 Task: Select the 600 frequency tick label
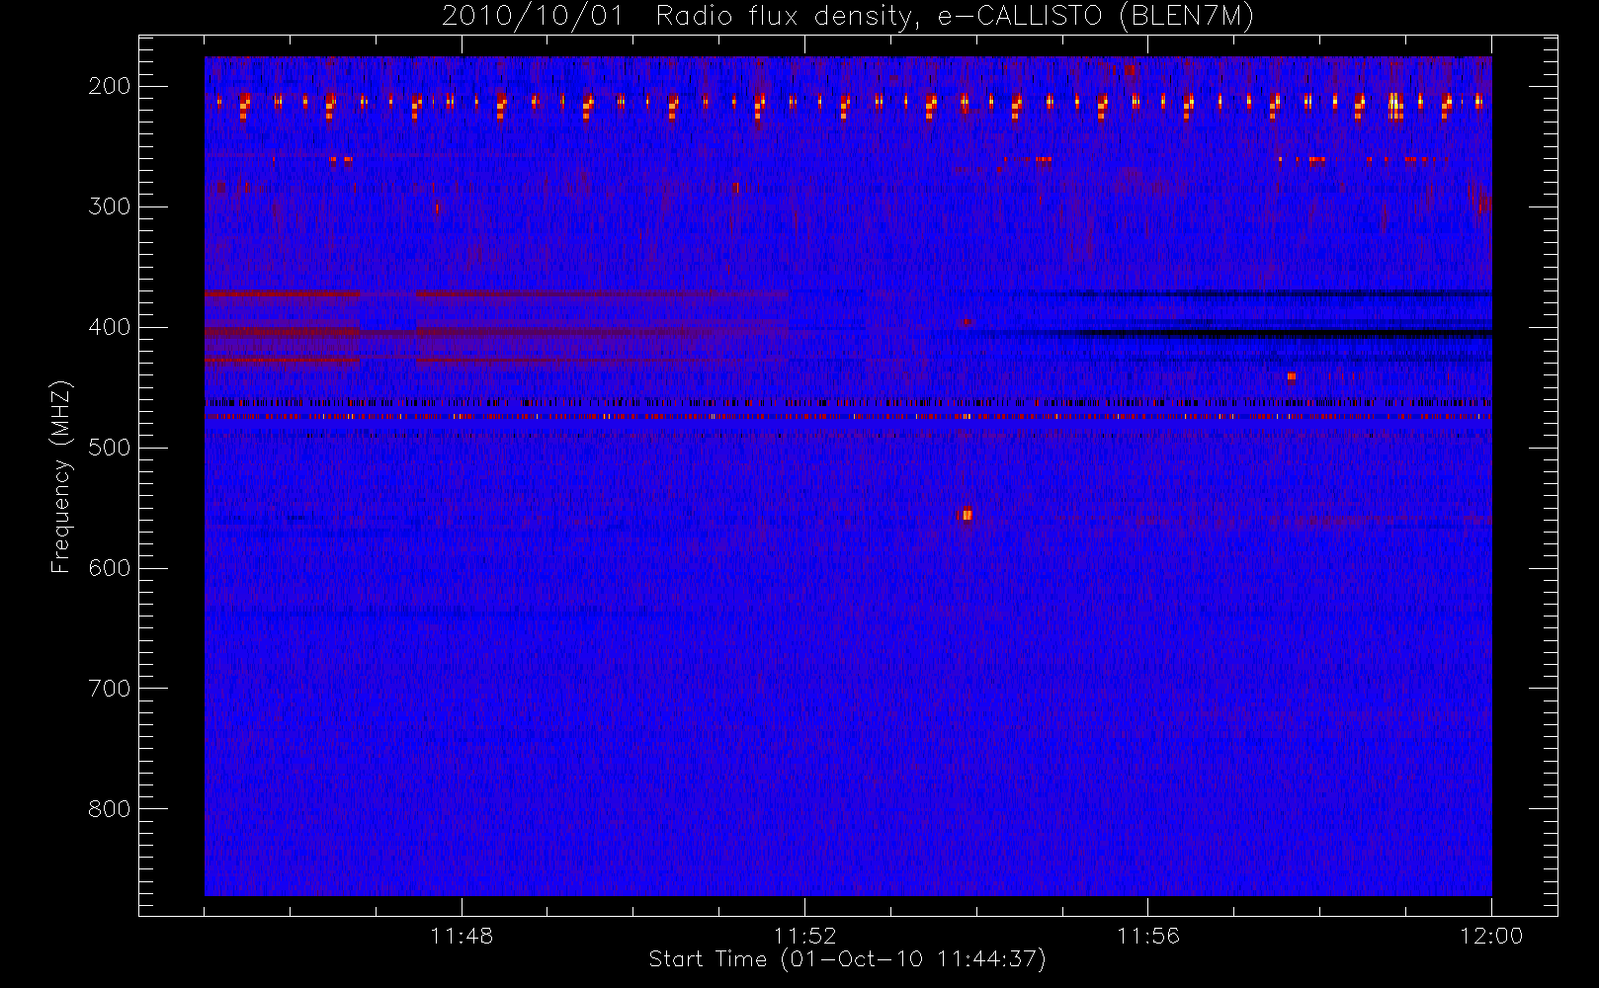click(109, 568)
